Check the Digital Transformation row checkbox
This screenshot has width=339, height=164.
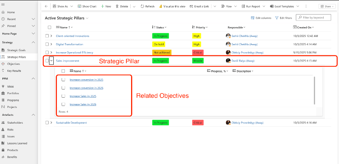47,44
